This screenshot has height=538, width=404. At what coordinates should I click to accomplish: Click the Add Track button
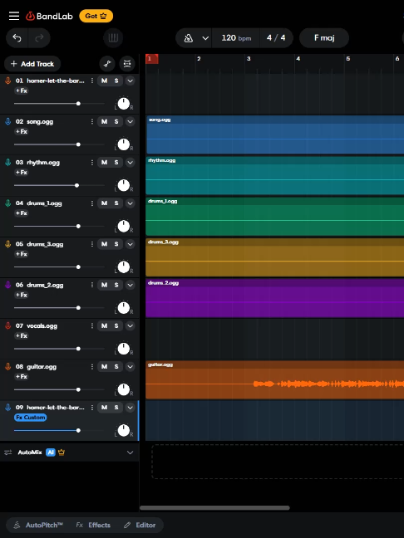32,64
